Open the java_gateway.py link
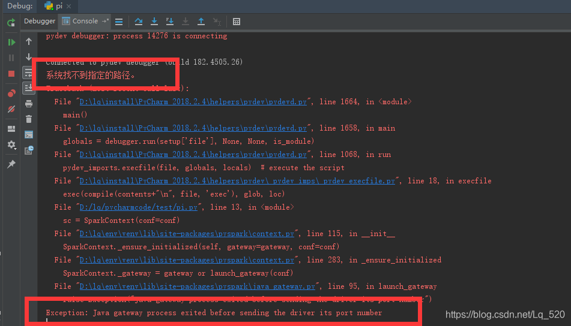The width and height of the screenshot is (571, 326). pyautogui.click(x=198, y=286)
